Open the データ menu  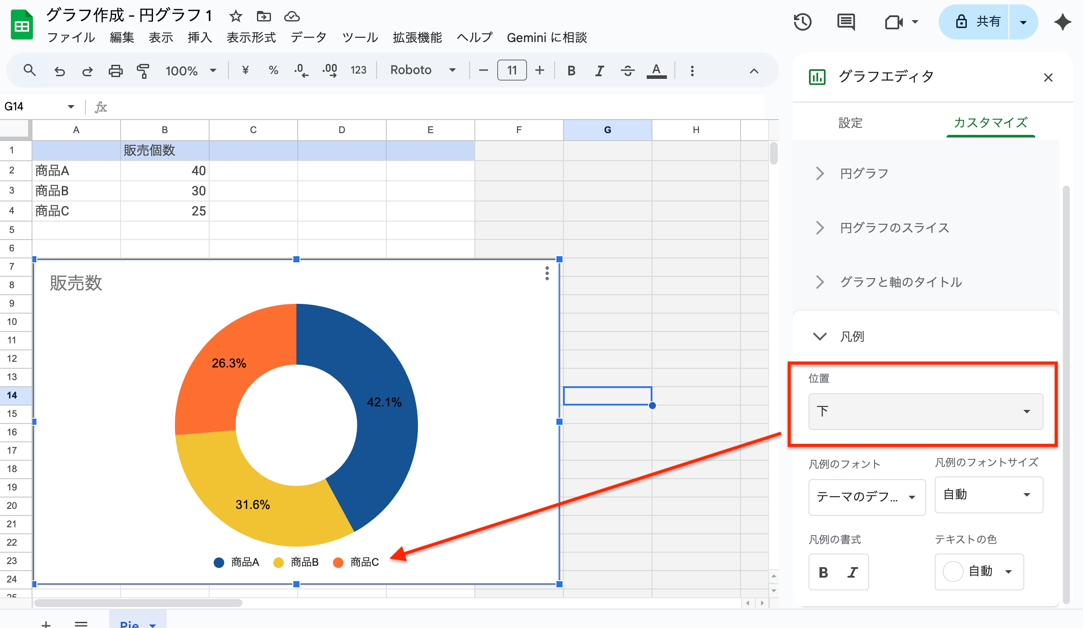click(x=308, y=38)
